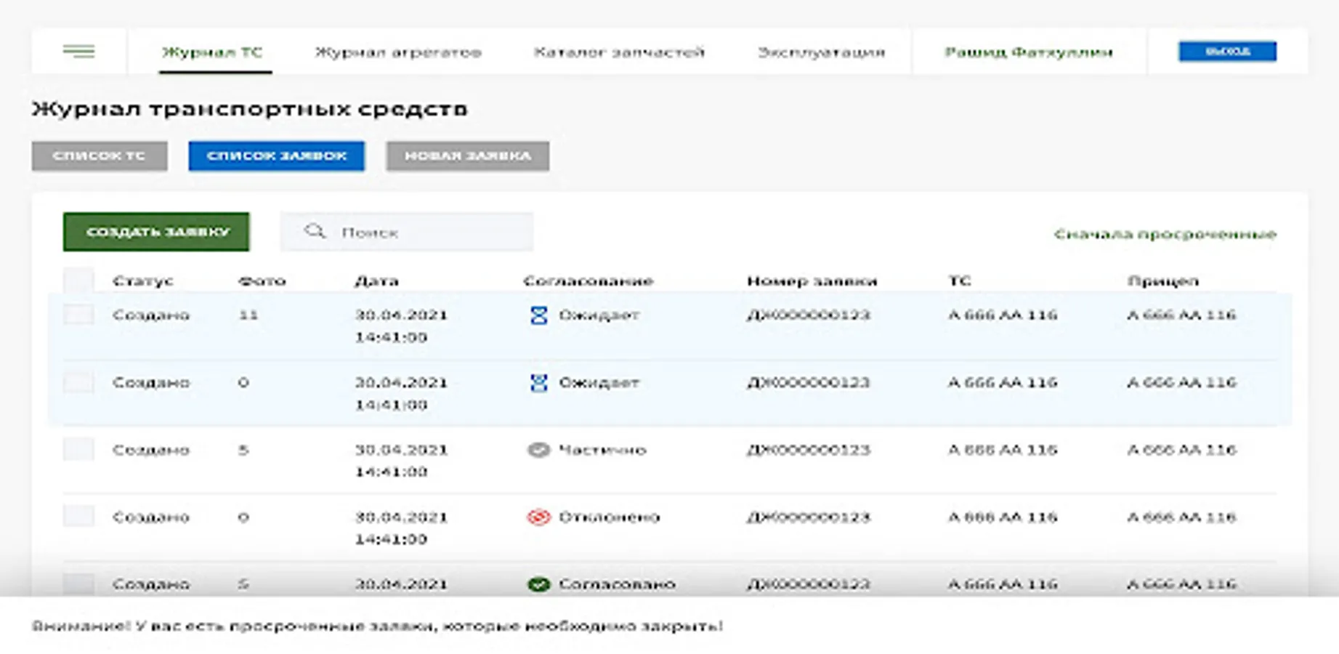Image resolution: width=1339 pixels, height=654 pixels.
Task: Open Журнал агрегатов tab
Action: pos(398,52)
